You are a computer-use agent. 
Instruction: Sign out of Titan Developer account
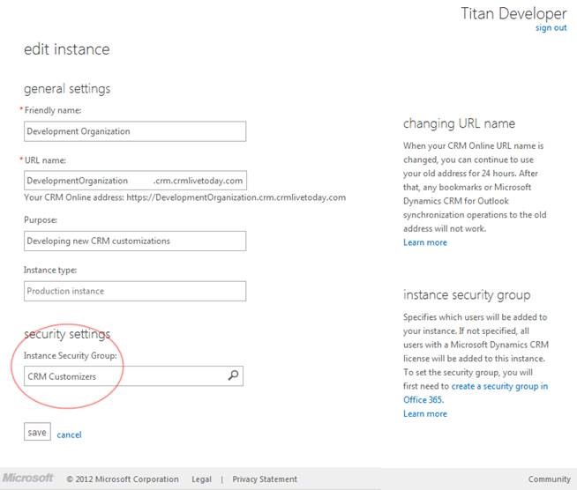[551, 28]
